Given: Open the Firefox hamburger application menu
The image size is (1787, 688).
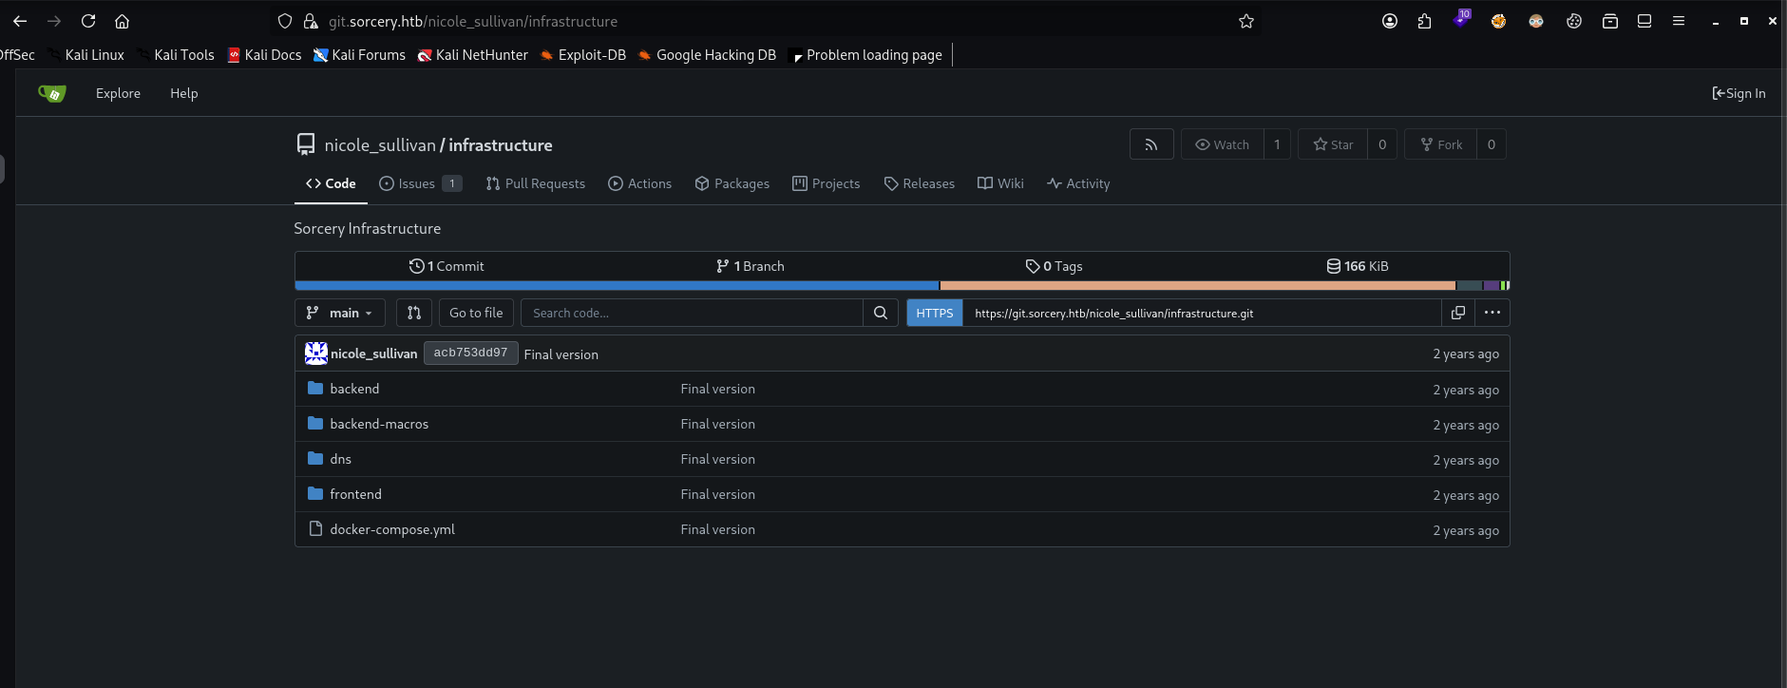Looking at the screenshot, I should (x=1679, y=21).
